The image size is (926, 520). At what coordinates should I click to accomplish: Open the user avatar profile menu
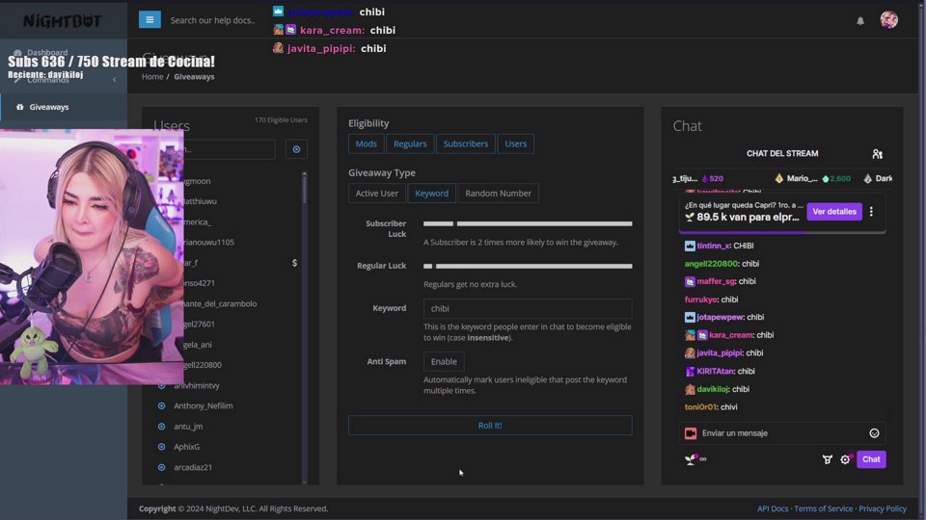[888, 20]
